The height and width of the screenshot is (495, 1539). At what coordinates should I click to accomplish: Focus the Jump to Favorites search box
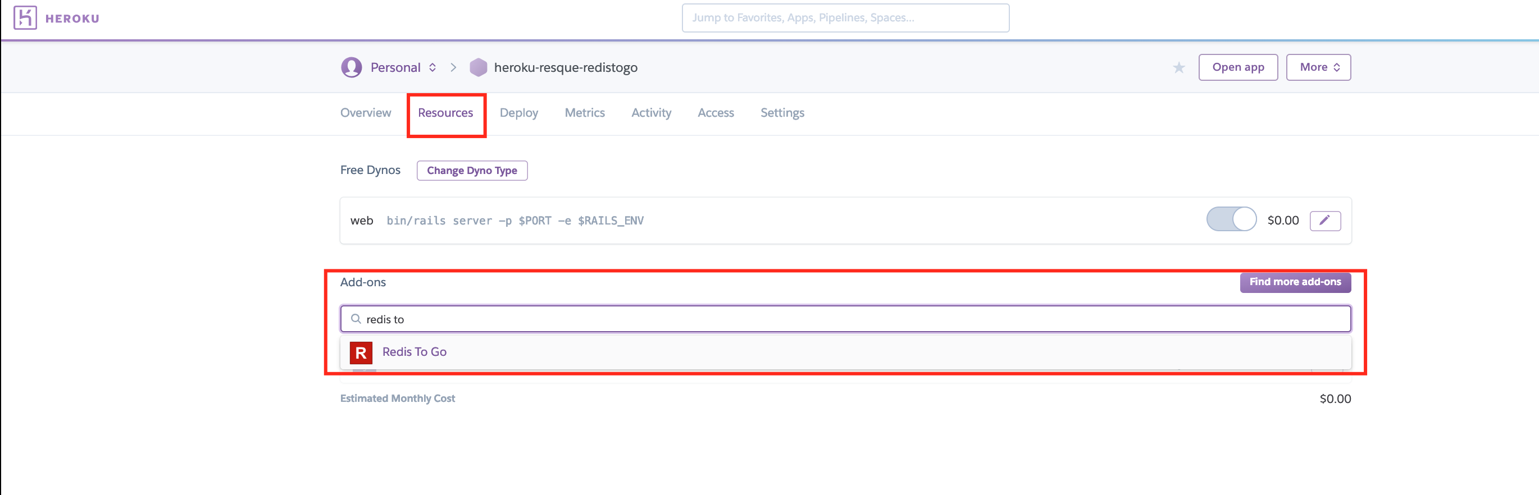[845, 18]
